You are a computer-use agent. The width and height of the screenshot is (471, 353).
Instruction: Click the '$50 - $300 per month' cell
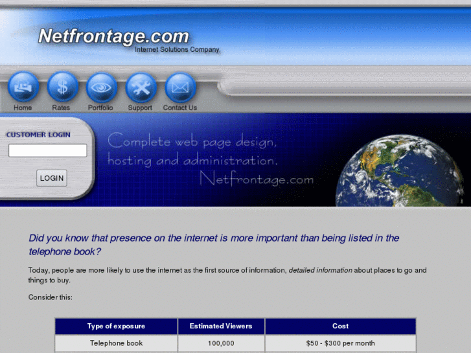pos(340,343)
